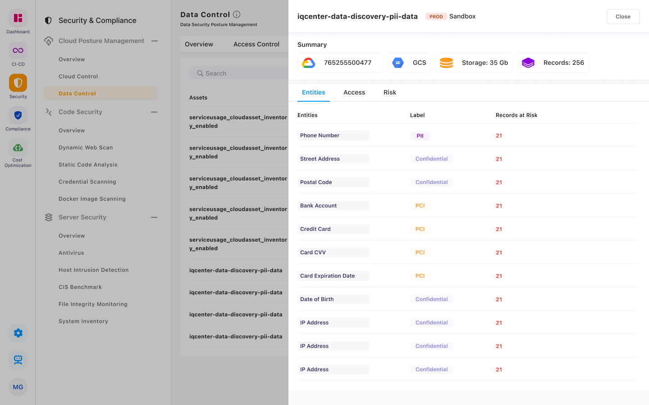Switch to the Risk tab
Viewport: 649px width, 405px height.
(x=390, y=93)
